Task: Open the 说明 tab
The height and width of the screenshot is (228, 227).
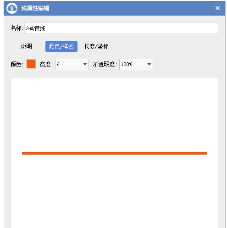Action: (27, 46)
